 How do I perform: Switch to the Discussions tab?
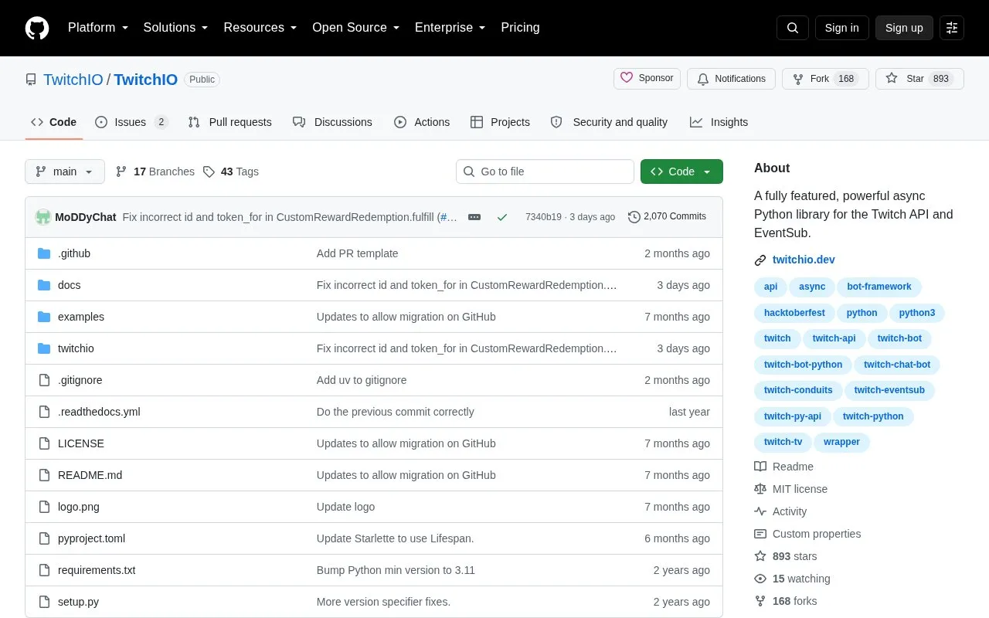click(x=332, y=122)
